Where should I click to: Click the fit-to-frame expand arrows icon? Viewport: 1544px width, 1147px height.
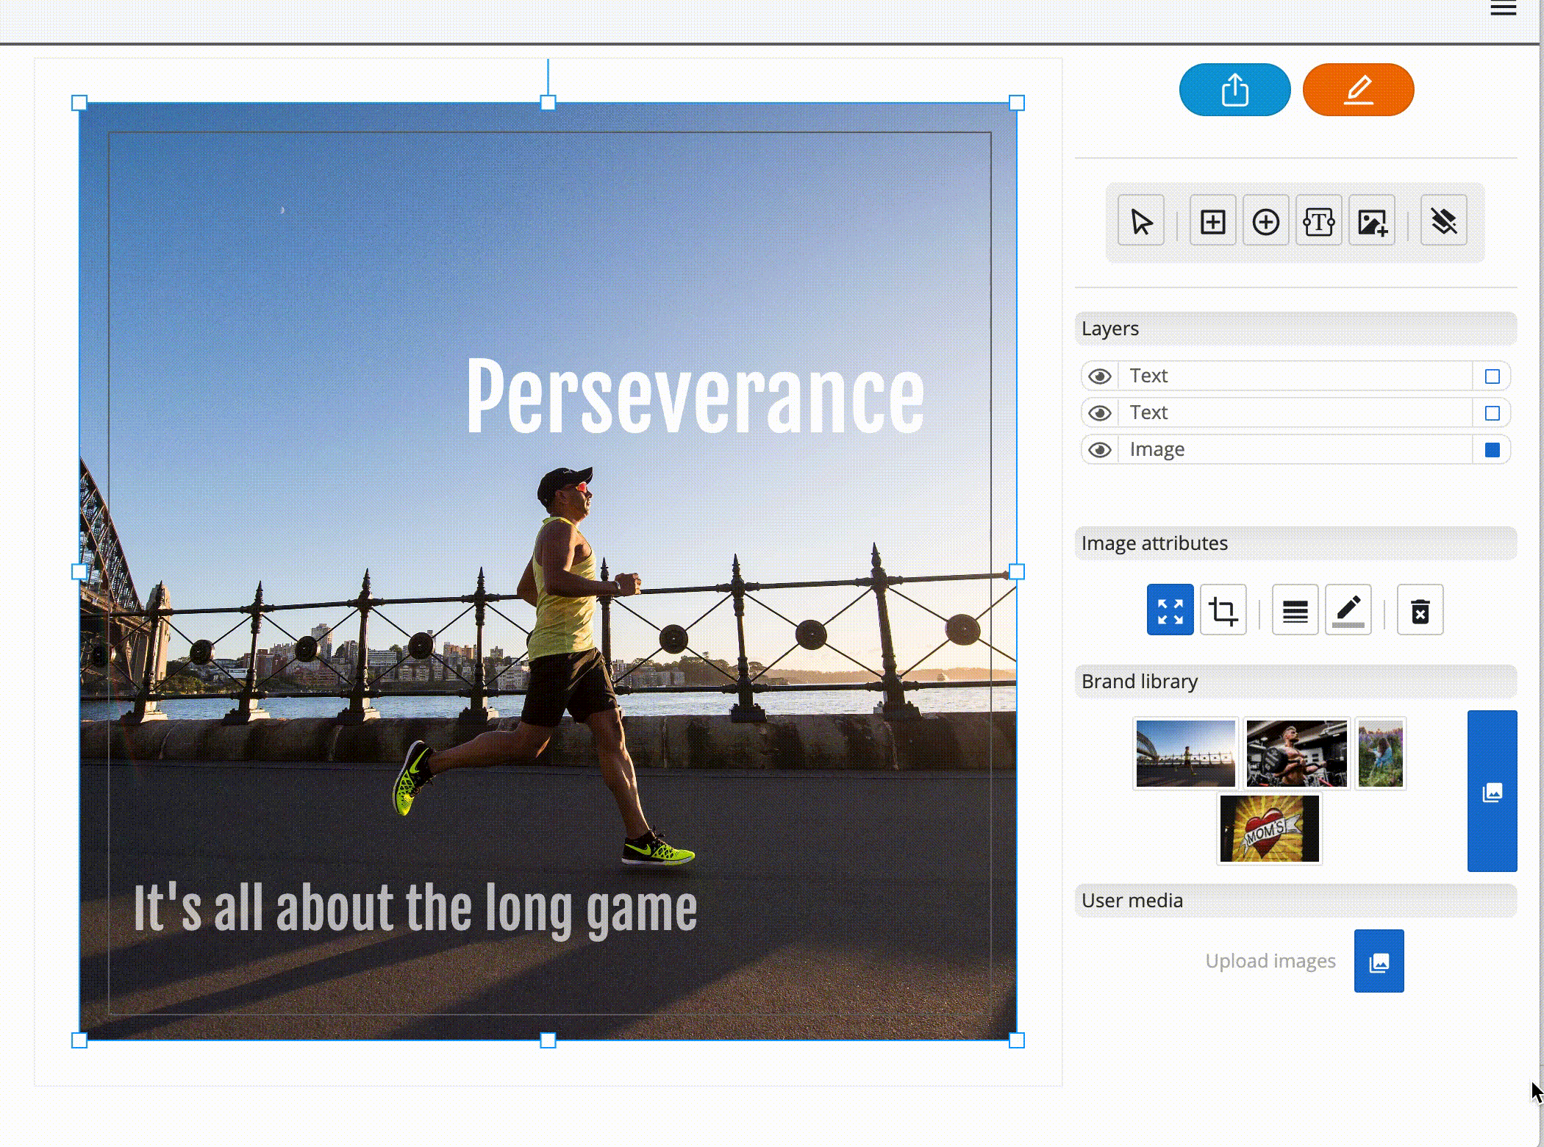point(1170,610)
